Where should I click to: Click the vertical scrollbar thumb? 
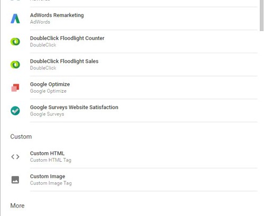point(262,15)
